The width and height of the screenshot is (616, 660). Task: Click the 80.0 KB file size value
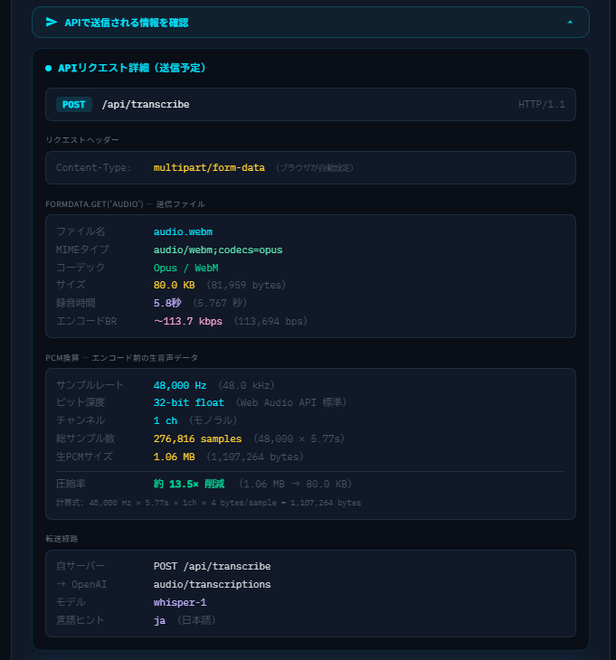click(175, 285)
